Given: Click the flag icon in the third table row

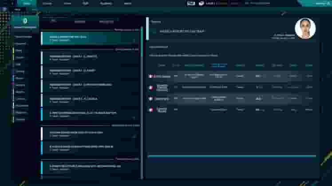Looking at the screenshot, I should coord(151,99).
